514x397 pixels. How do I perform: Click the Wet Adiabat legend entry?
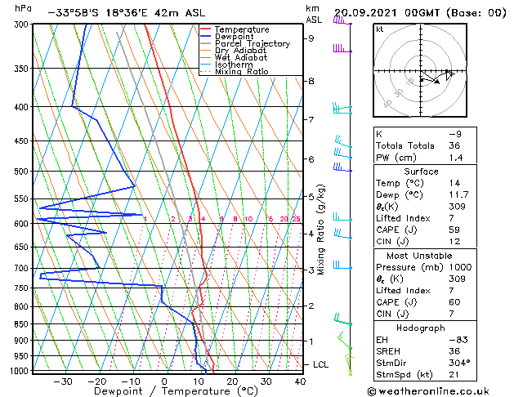(234, 58)
